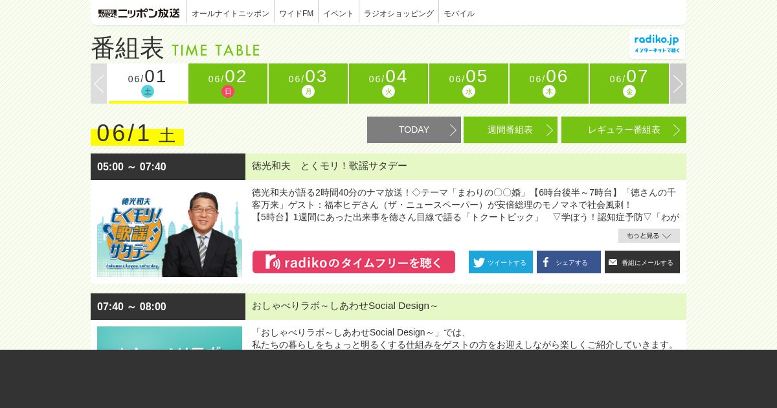Screen dimensions: 777x408
Task: Open イベント menu item
Action: [339, 13]
